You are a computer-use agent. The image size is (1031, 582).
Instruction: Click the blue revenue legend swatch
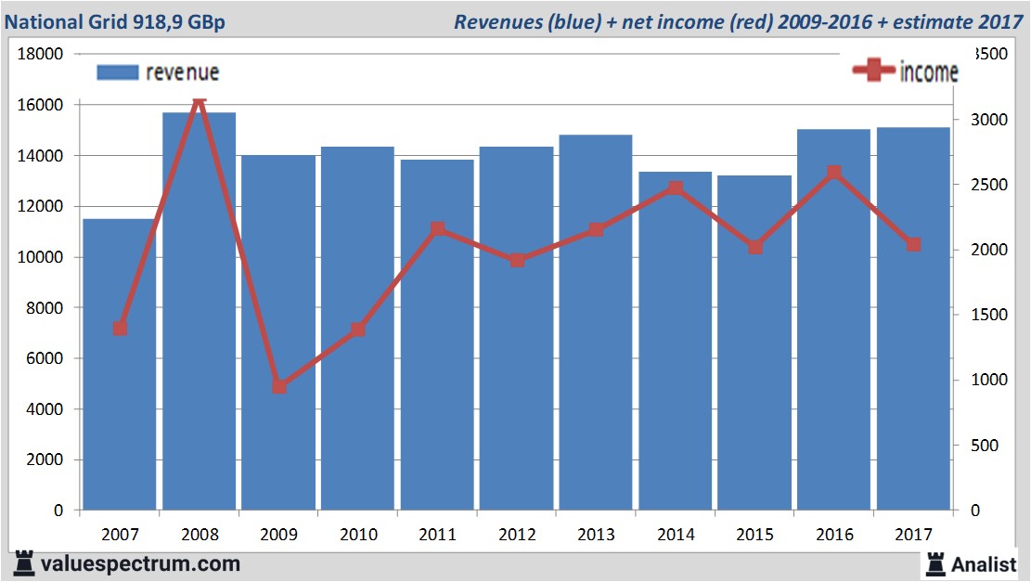(x=118, y=72)
